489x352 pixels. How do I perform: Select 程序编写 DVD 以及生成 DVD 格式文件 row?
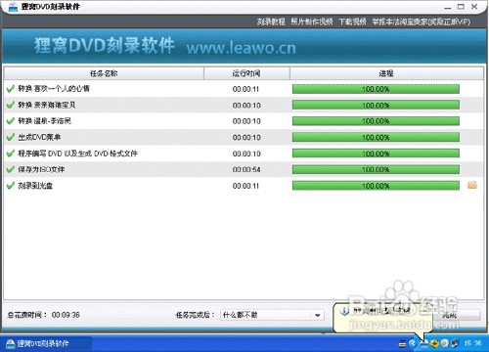[244, 154]
